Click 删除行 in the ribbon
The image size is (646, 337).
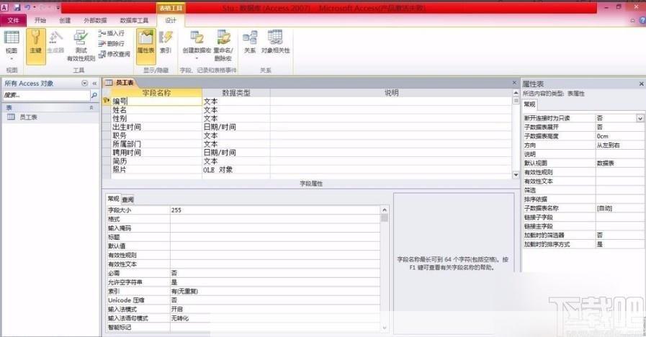[x=111, y=43]
